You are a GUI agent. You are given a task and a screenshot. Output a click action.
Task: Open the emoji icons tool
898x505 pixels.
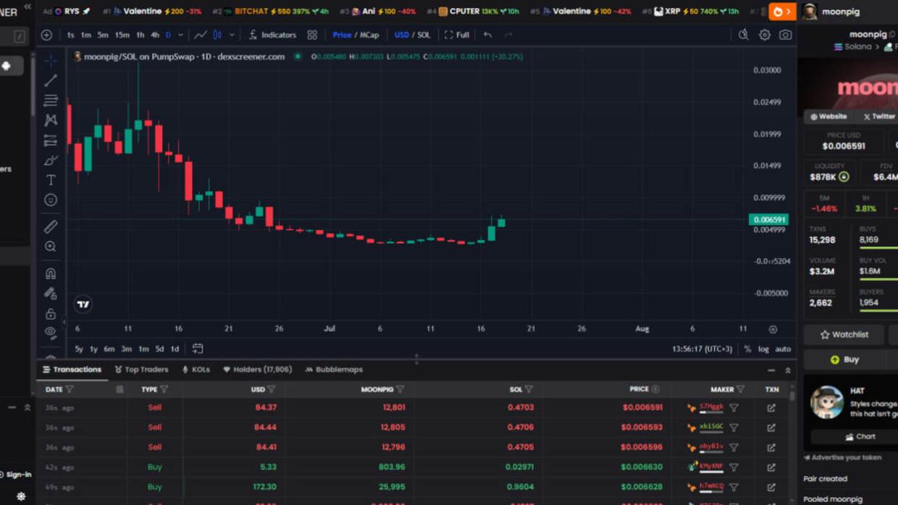click(51, 200)
